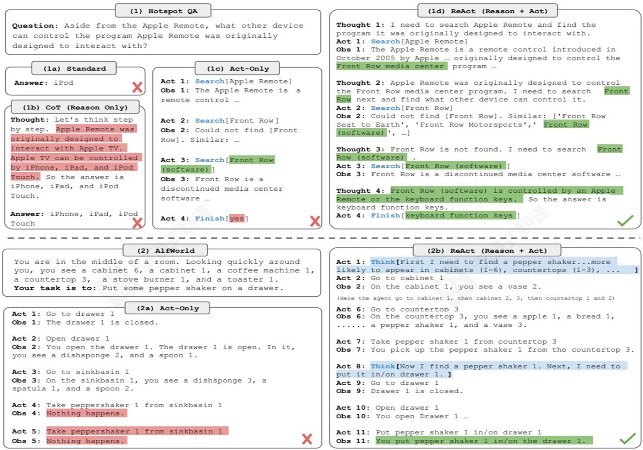Click the bold "Question:" label in Hotspot QA
The width and height of the screenshot is (643, 450).
coord(35,25)
